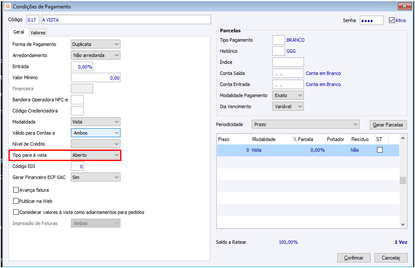Switch to the Valores tab

pos(38,33)
